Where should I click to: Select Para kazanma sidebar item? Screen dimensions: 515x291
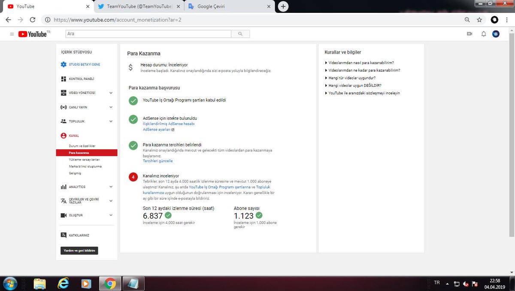coord(87,153)
